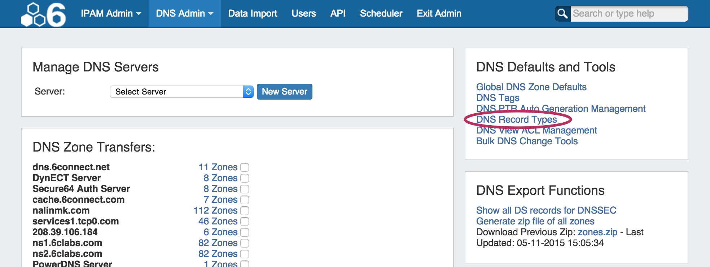The height and width of the screenshot is (267, 710).
Task: Check the dns.6connect.net zones checkbox
Action: click(245, 167)
